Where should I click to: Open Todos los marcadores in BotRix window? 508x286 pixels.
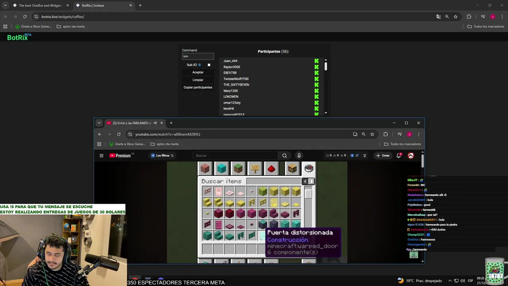(x=486, y=27)
